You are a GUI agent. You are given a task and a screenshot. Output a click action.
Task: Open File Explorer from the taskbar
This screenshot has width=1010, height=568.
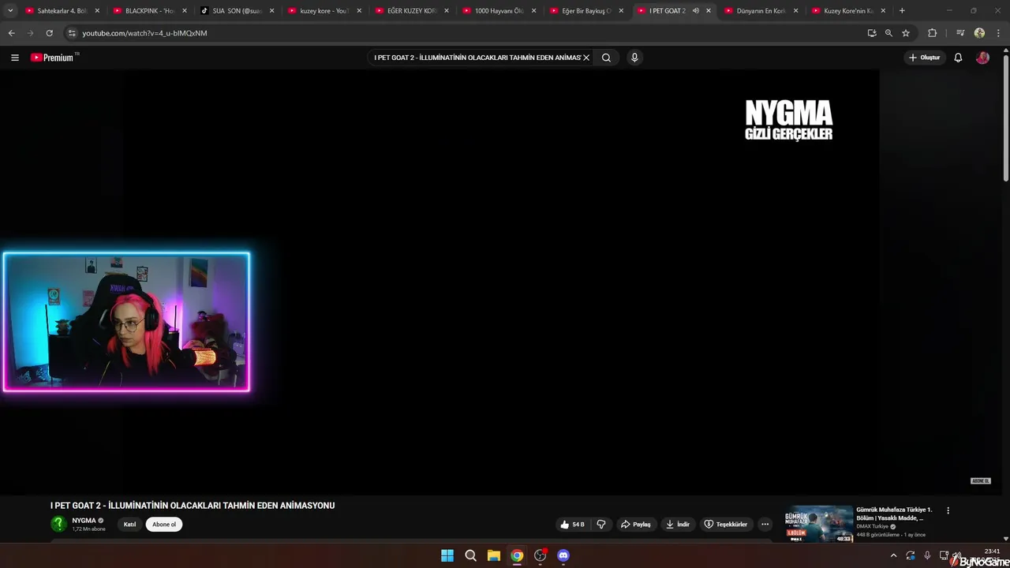[493, 555]
